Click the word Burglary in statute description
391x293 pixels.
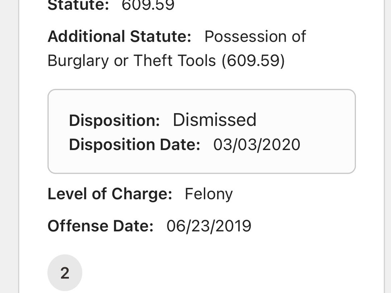tap(78, 61)
